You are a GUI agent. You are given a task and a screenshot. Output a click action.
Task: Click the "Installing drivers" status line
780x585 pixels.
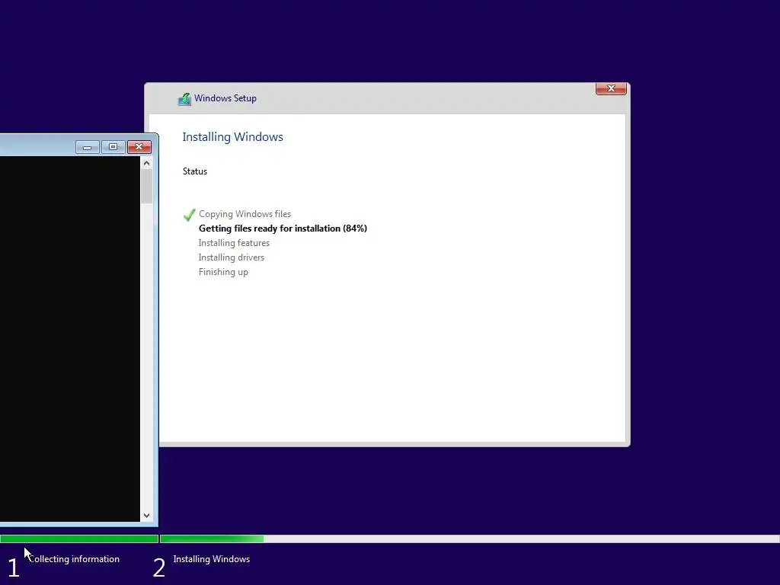pyautogui.click(x=232, y=257)
